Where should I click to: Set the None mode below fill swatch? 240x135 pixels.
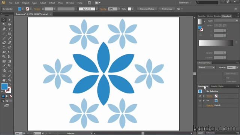click(x=11, y=96)
